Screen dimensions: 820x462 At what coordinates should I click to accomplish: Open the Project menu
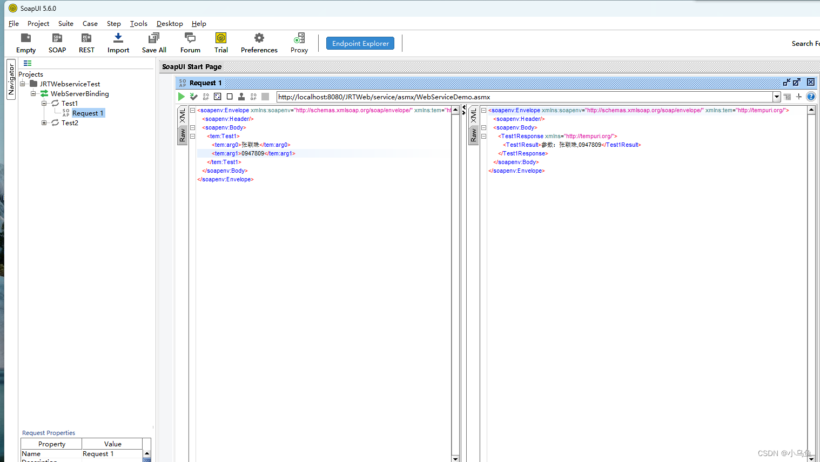38,23
